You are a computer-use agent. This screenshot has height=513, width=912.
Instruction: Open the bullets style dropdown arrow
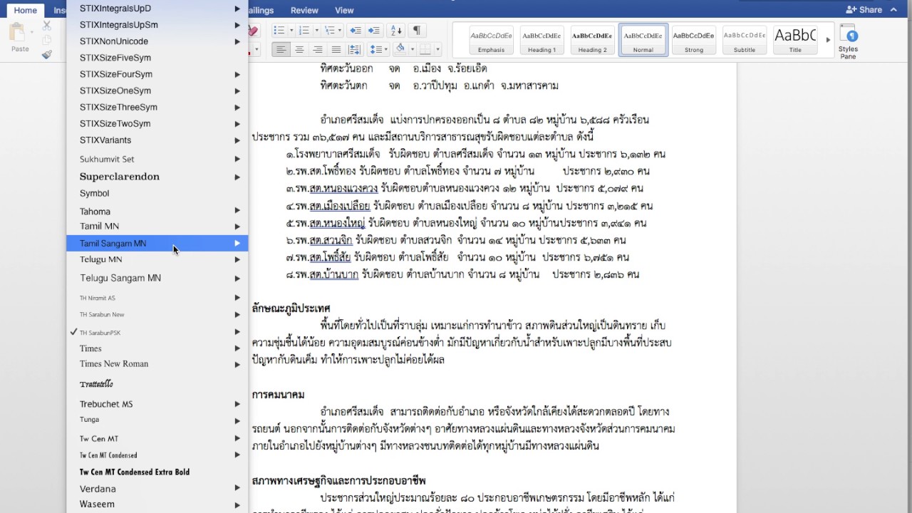pos(290,31)
